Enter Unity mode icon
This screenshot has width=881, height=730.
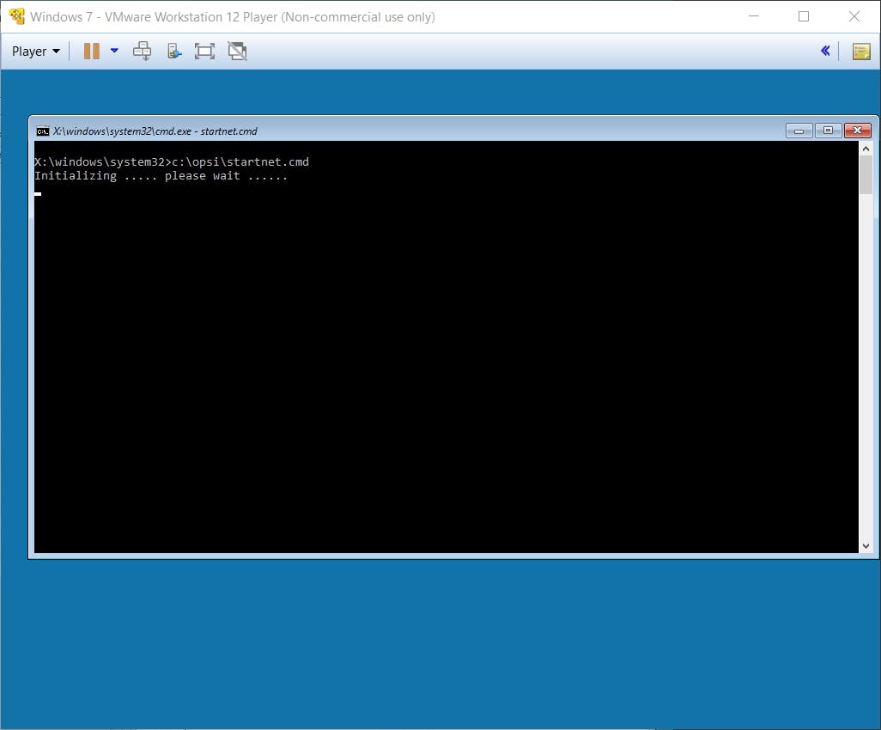pos(237,52)
